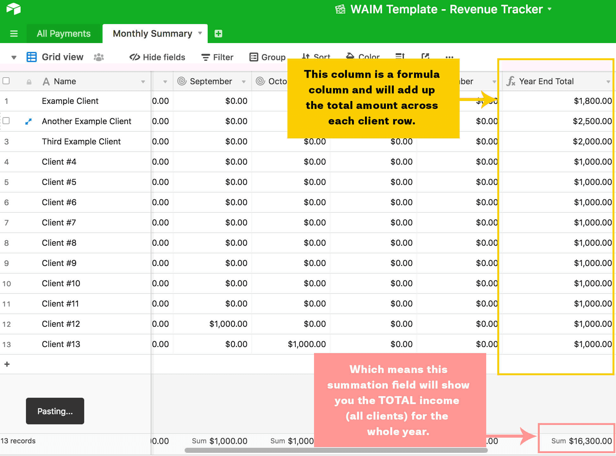Check the Another Example Client row checkbox
The image size is (616, 456).
(x=6, y=121)
